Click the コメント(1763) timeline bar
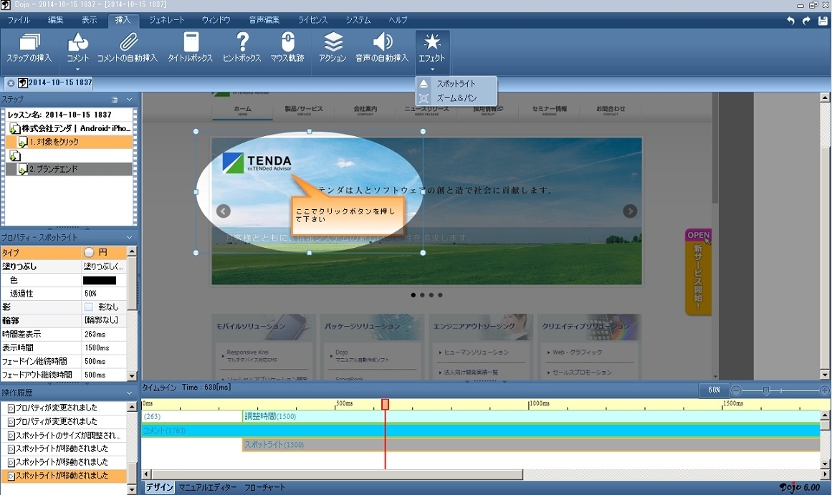Viewport: 832px width, 495px height. coord(481,431)
